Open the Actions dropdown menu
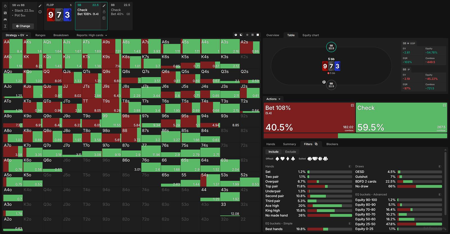This screenshot has height=234, width=450. tap(273, 99)
